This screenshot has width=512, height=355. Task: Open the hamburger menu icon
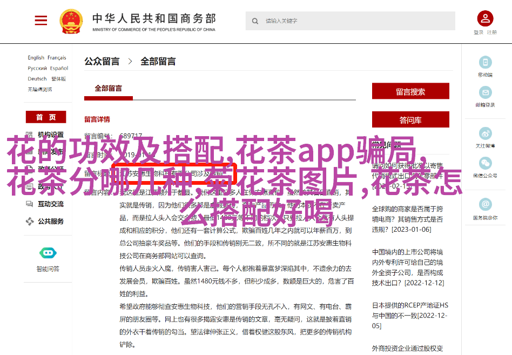[41, 21]
